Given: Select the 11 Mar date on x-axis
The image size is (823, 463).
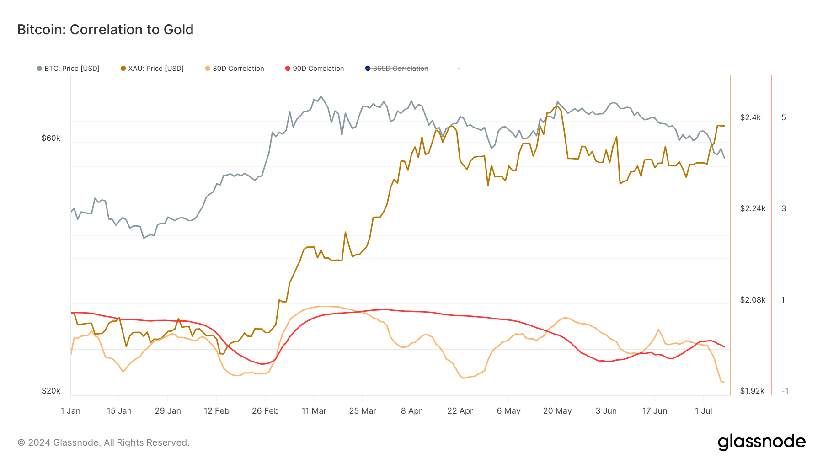Looking at the screenshot, I should tap(314, 411).
